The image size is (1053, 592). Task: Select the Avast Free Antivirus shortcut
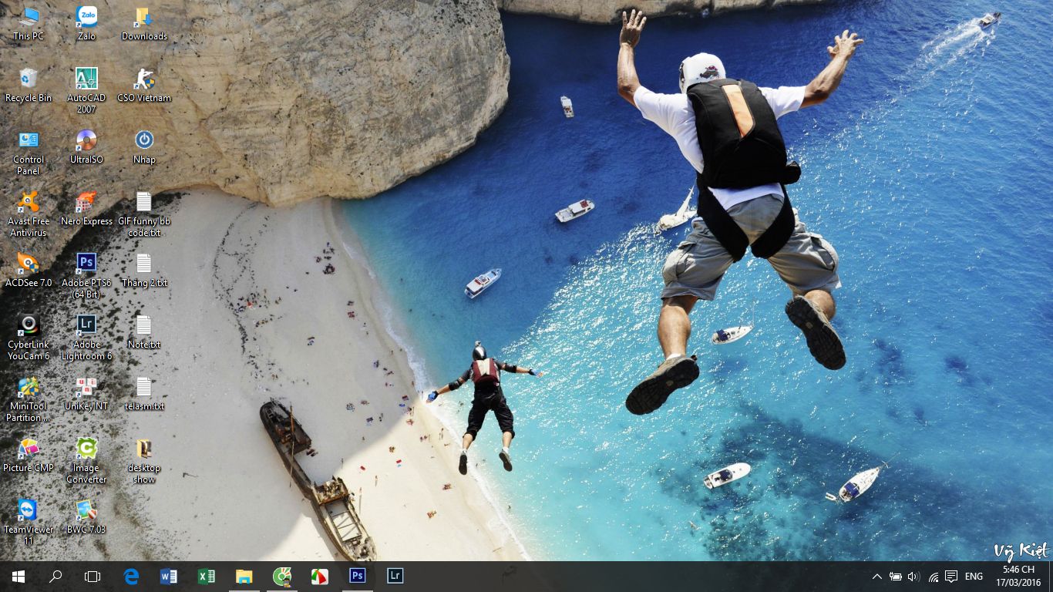(29, 214)
